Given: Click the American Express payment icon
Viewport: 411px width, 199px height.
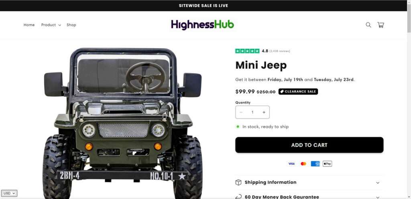Looking at the screenshot, I should [x=315, y=164].
